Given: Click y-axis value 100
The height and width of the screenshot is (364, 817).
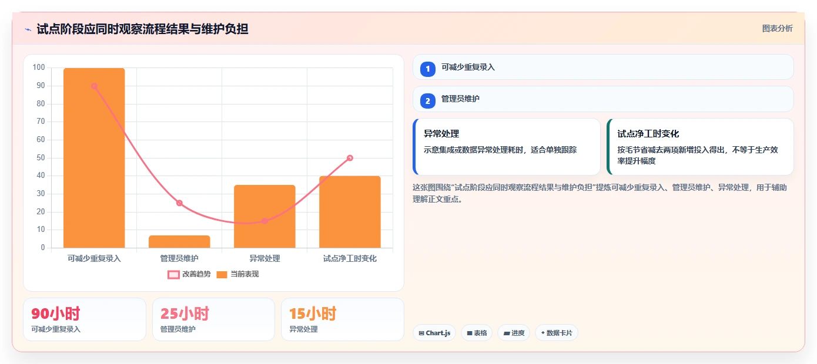Looking at the screenshot, I should point(39,68).
